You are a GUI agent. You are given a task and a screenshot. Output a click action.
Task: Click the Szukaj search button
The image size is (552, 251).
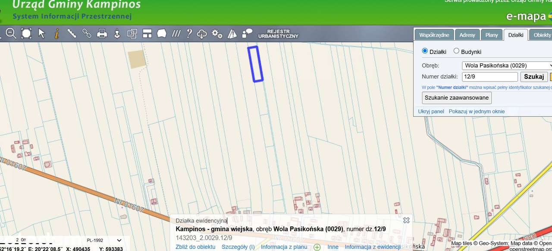[x=534, y=77]
